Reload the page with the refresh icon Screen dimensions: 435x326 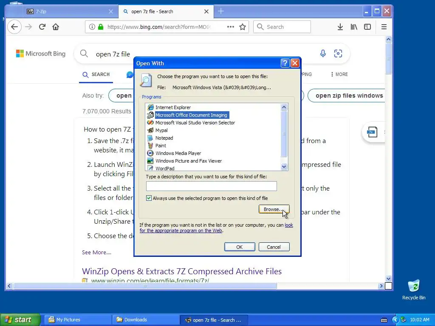pos(42,27)
